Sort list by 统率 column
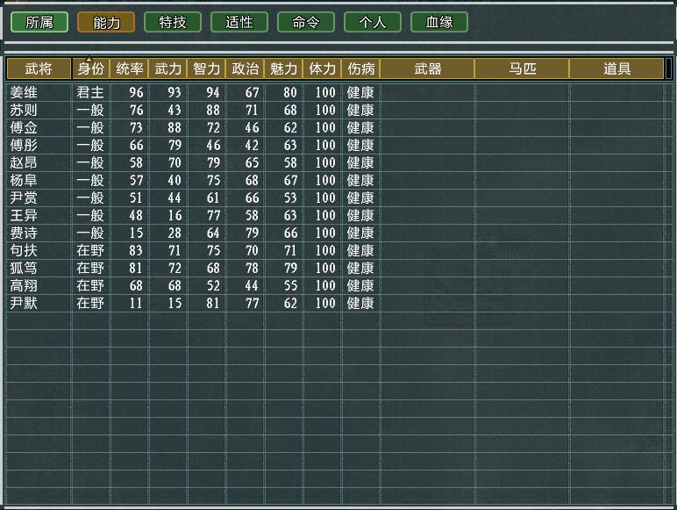Viewport: 677px width, 510px height. pos(130,68)
